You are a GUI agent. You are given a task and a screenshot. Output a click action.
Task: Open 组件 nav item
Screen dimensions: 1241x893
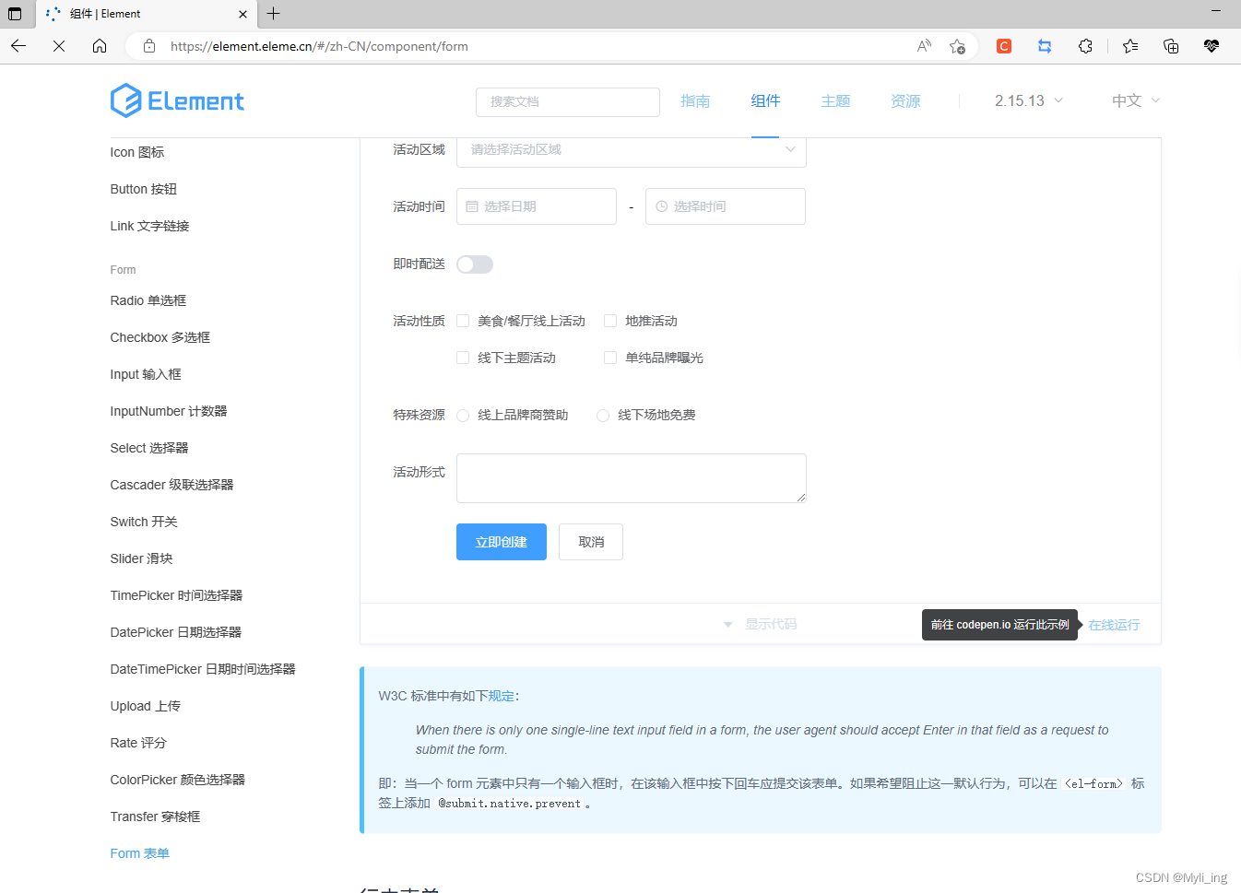tap(765, 100)
